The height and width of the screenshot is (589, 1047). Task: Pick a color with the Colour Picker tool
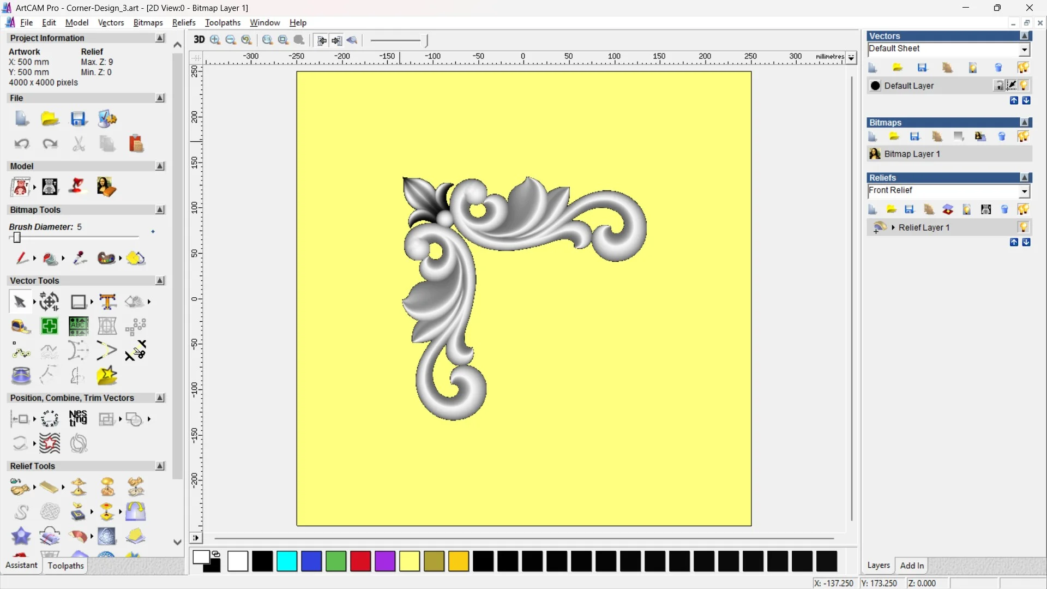tap(80, 258)
